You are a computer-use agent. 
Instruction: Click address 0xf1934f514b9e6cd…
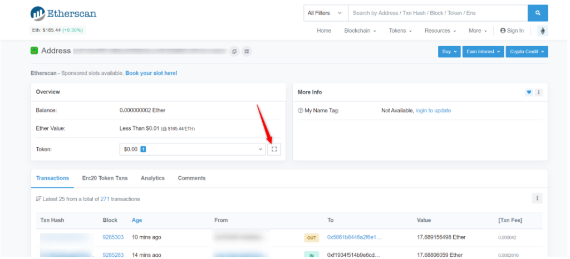[x=354, y=255]
